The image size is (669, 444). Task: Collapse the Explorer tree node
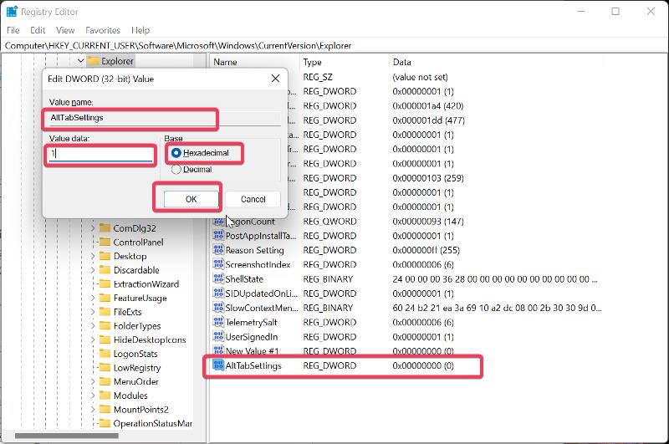(x=80, y=61)
